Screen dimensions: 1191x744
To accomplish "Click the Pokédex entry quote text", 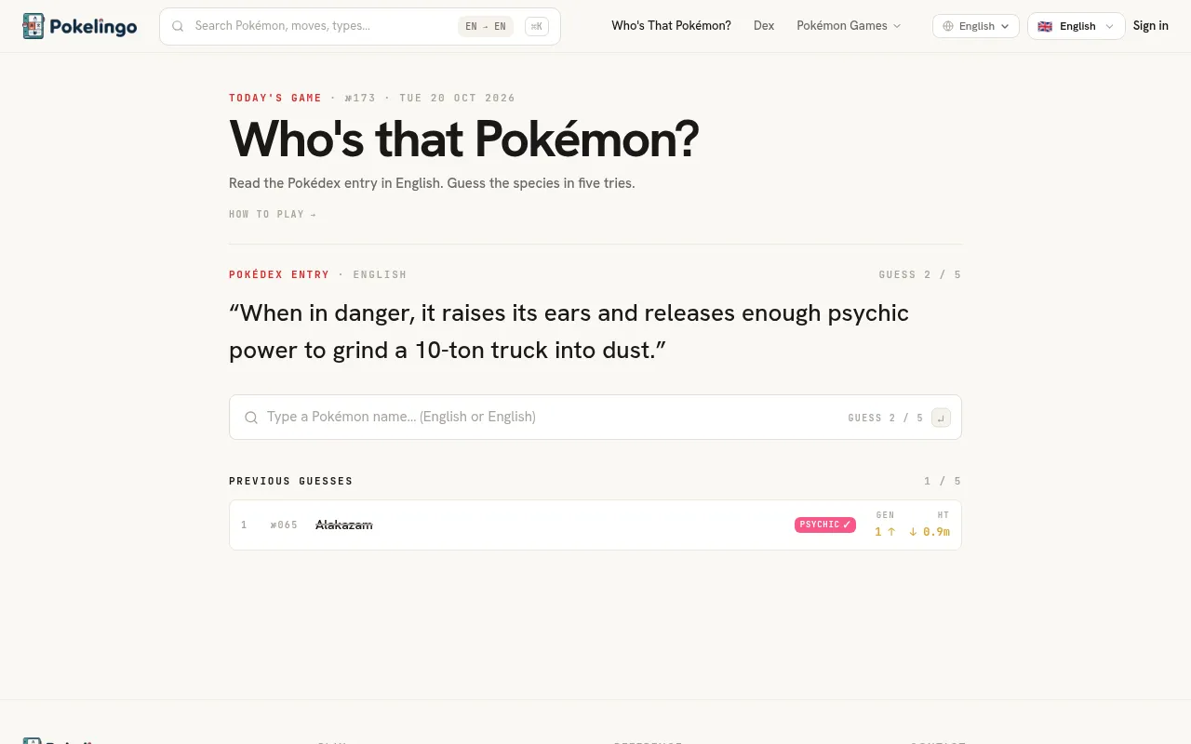I will click(x=569, y=332).
